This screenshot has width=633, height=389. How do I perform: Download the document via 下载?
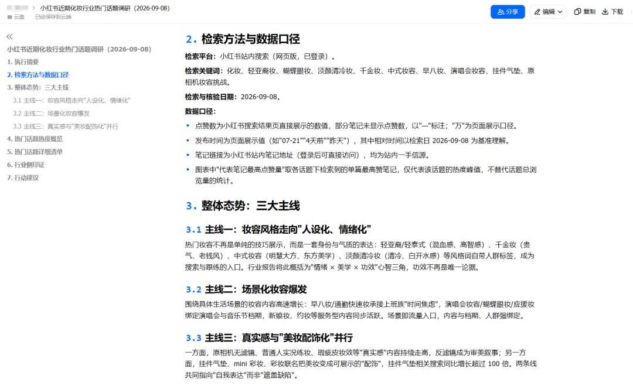[612, 12]
